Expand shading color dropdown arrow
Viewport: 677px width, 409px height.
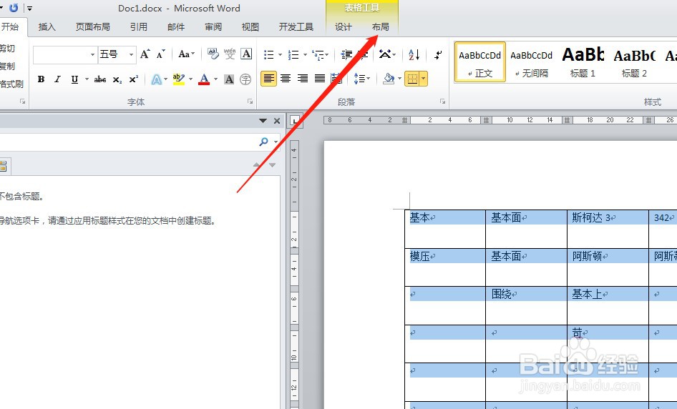pos(399,79)
